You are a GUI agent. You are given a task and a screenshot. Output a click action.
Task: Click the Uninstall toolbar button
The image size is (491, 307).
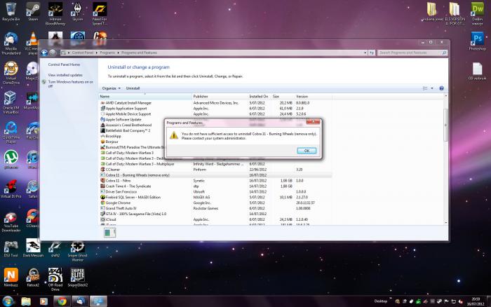pos(133,88)
